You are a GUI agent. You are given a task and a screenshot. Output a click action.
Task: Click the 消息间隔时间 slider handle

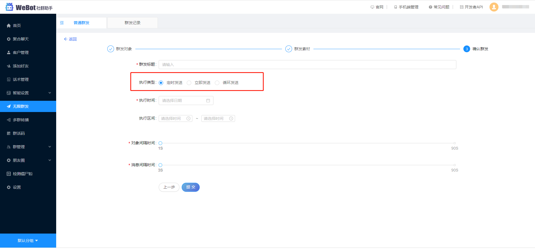[x=160, y=165]
